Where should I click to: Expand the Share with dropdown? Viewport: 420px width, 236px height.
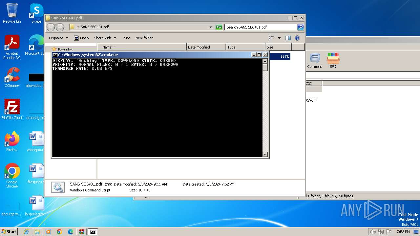[x=105, y=38]
